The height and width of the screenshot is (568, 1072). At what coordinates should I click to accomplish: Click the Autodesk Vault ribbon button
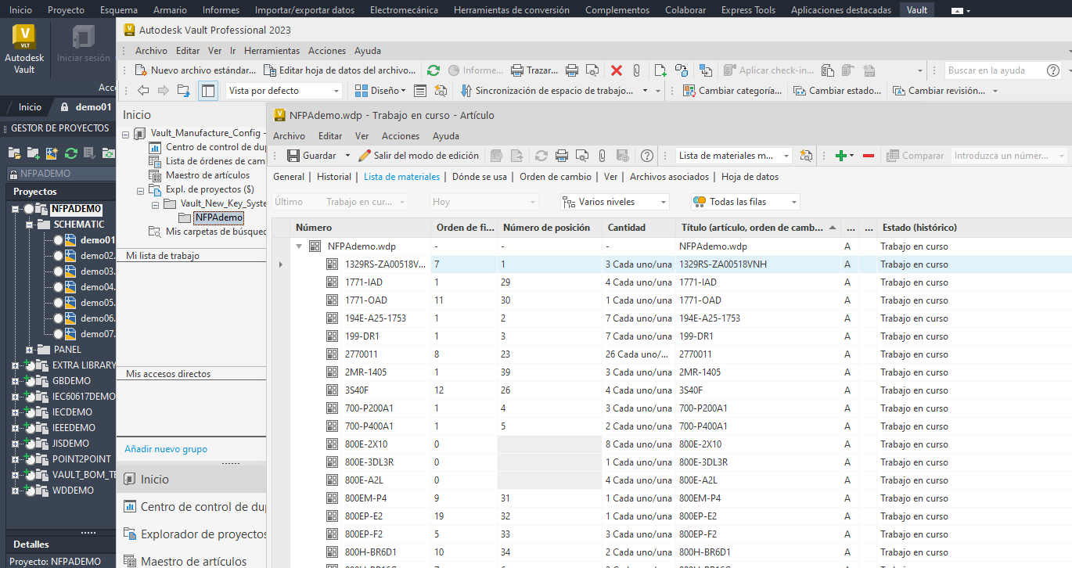click(x=24, y=49)
